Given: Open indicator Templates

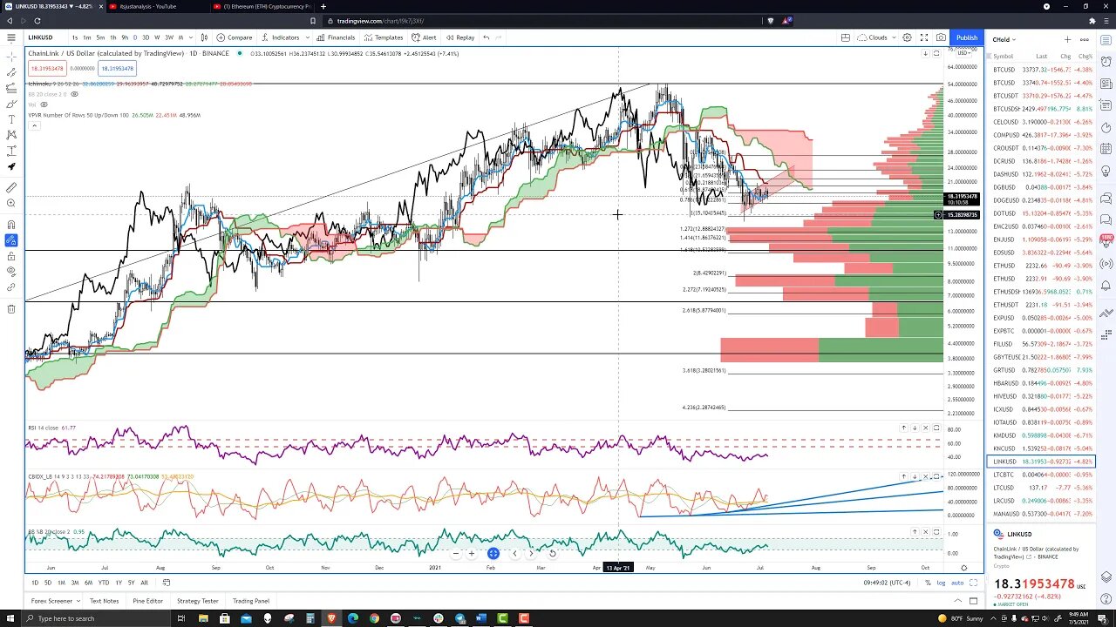Looking at the screenshot, I should click(x=384, y=37).
